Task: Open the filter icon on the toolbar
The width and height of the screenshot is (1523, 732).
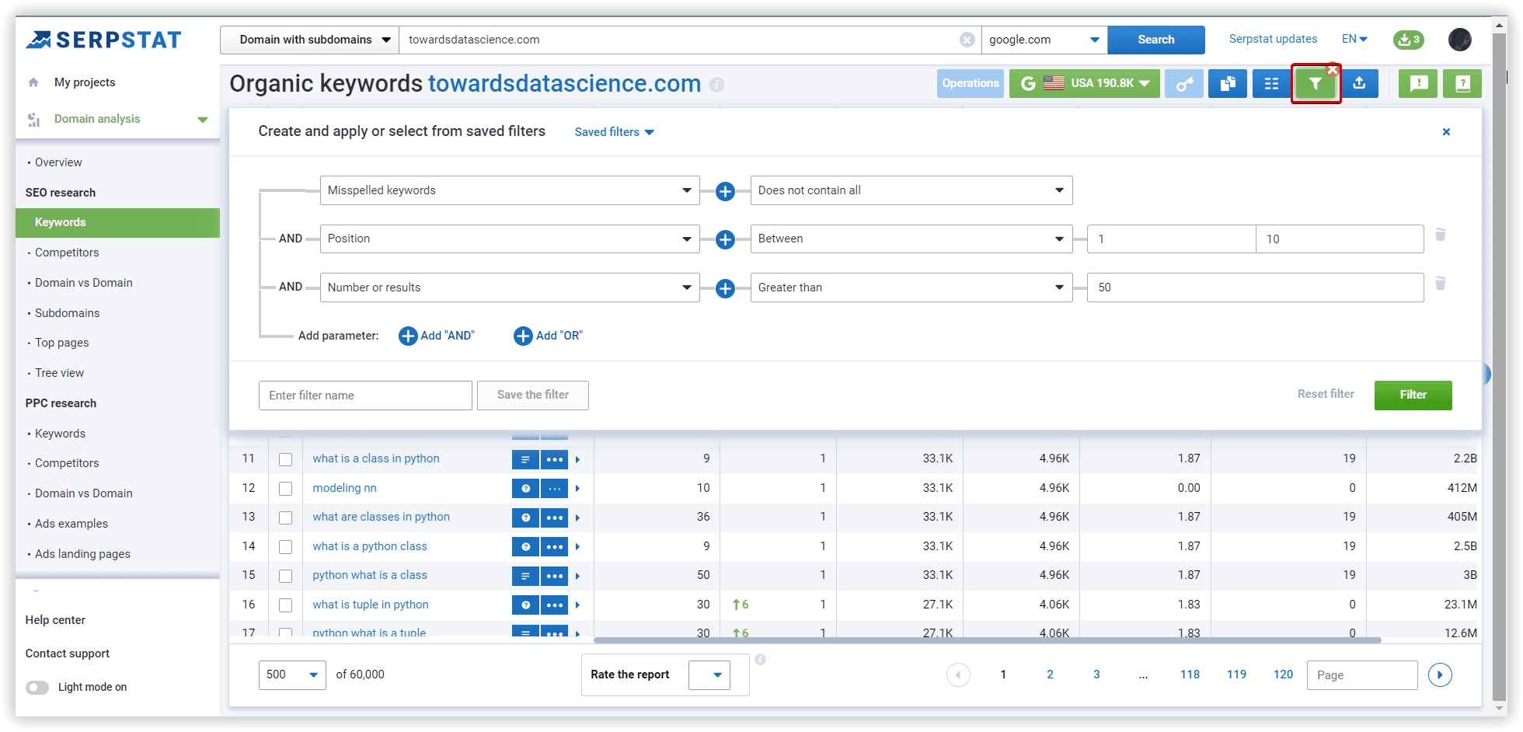Action: pyautogui.click(x=1316, y=83)
